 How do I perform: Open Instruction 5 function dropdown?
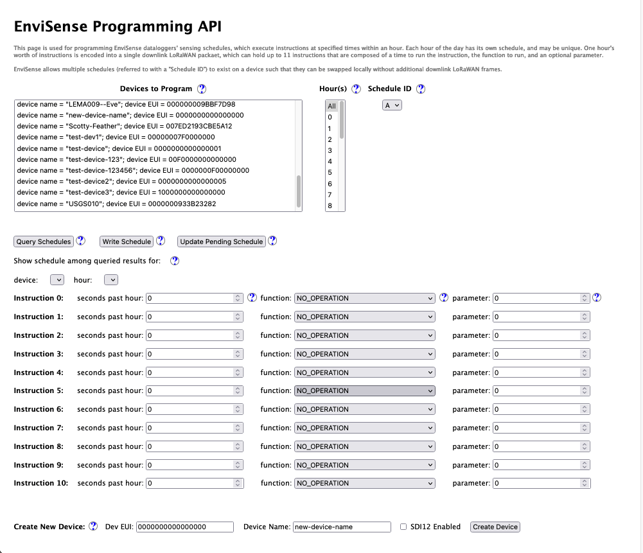365,391
